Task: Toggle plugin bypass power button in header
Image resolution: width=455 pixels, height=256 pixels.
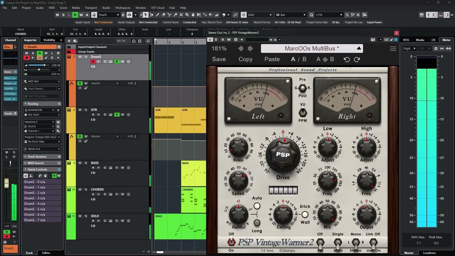Action: (210, 39)
